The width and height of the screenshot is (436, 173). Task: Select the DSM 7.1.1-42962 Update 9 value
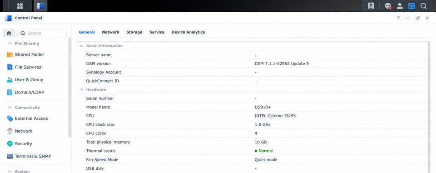pyautogui.click(x=282, y=64)
